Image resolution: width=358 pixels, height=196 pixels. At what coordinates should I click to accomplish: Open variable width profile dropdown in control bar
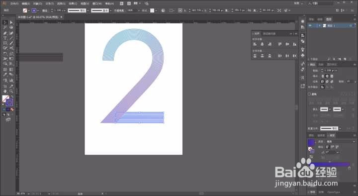point(88,10)
